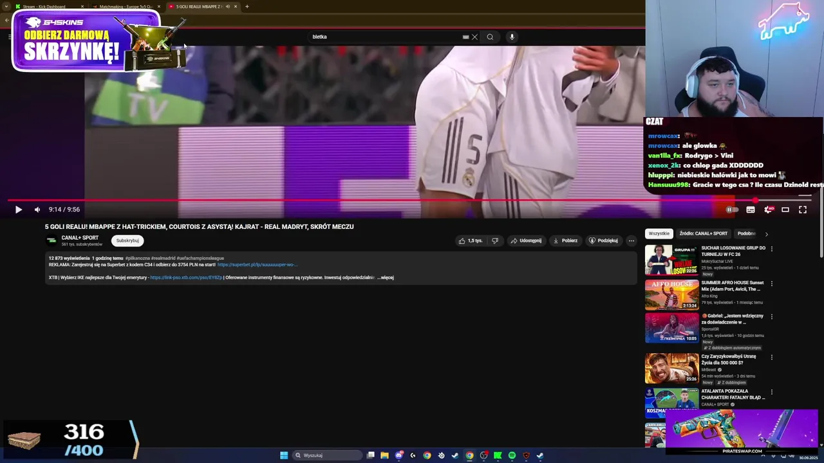Viewport: 824px width, 463px height.
Task: Open the Windows Start menu
Action: (284, 455)
